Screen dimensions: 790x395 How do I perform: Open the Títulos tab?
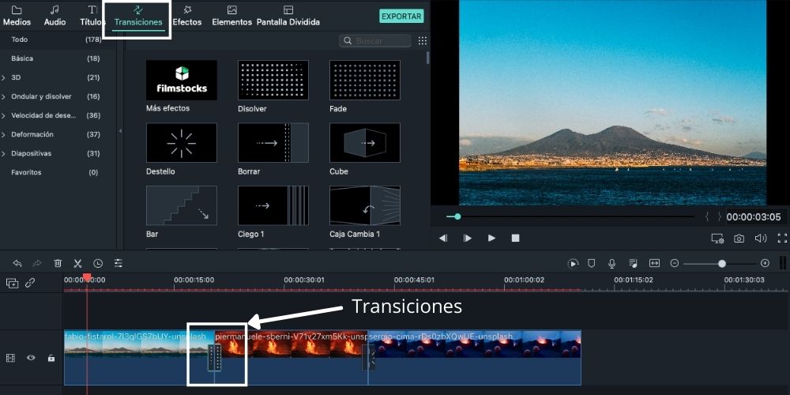92,16
